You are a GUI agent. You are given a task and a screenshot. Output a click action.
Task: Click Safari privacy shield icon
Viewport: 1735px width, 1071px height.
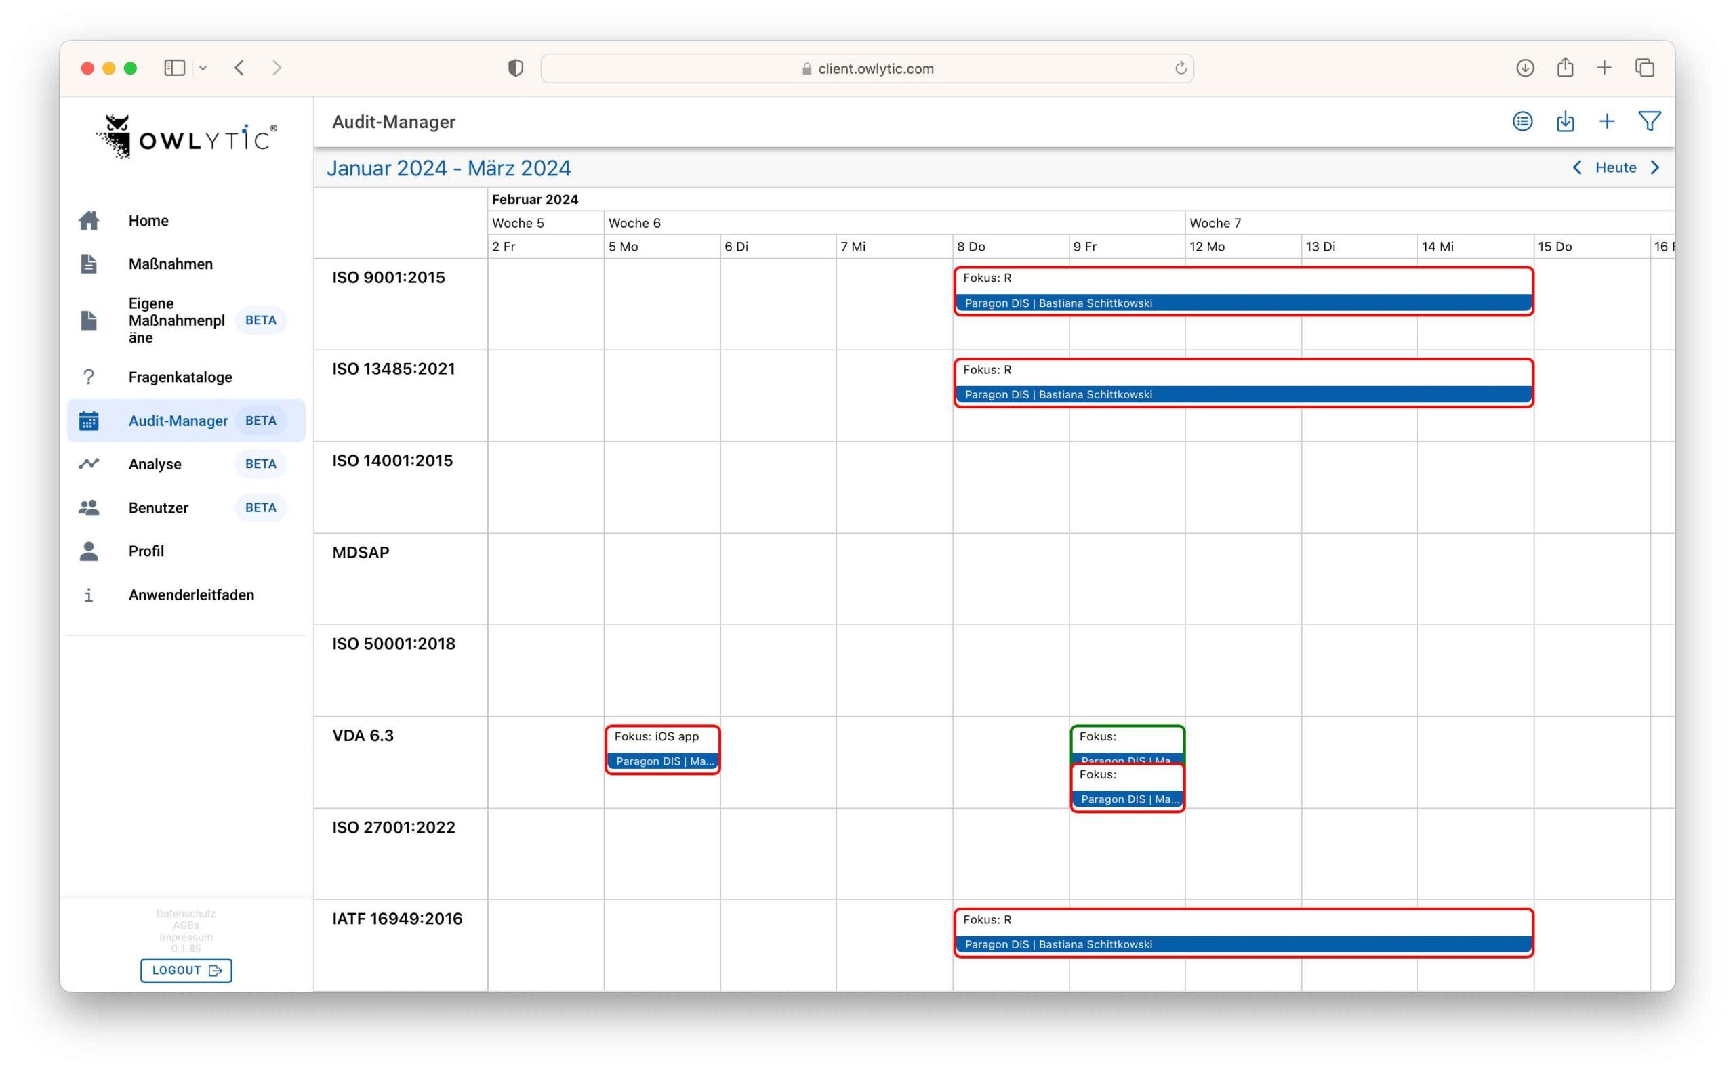click(515, 68)
